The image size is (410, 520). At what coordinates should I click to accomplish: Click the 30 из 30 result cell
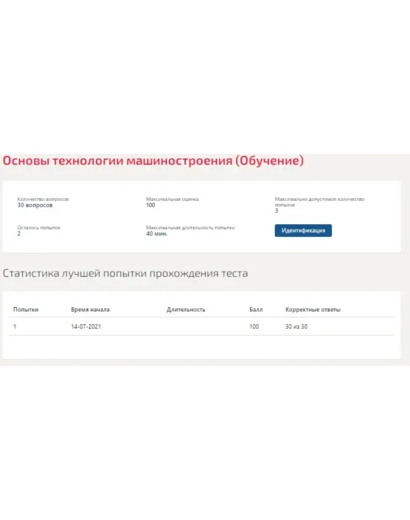296,327
